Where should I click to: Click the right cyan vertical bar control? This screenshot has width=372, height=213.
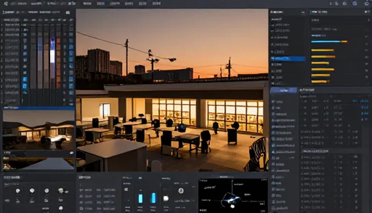pos(153,198)
